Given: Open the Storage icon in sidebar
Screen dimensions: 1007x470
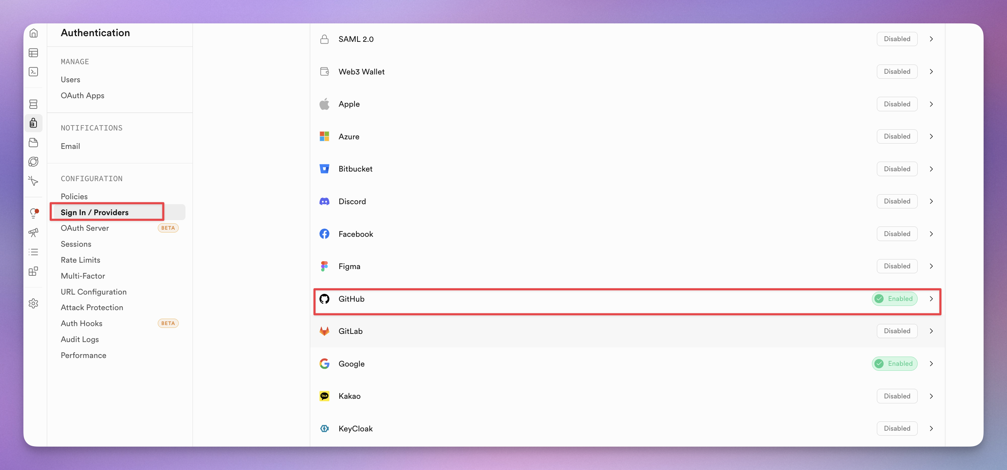Looking at the screenshot, I should point(33,142).
